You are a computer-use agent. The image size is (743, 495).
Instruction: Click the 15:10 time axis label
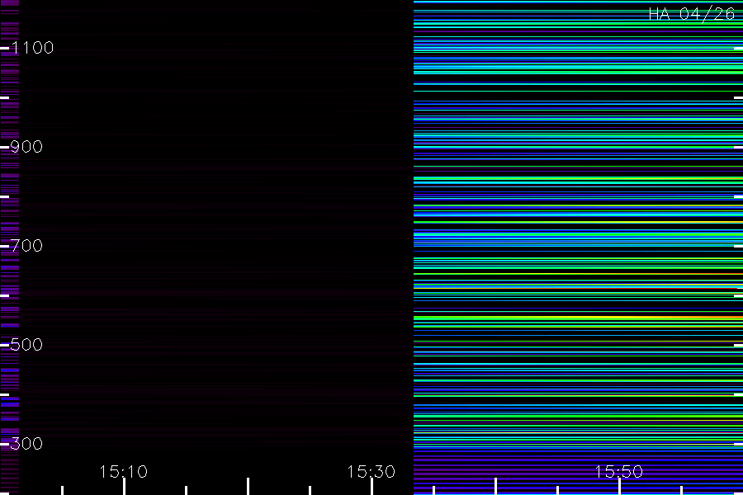124,472
